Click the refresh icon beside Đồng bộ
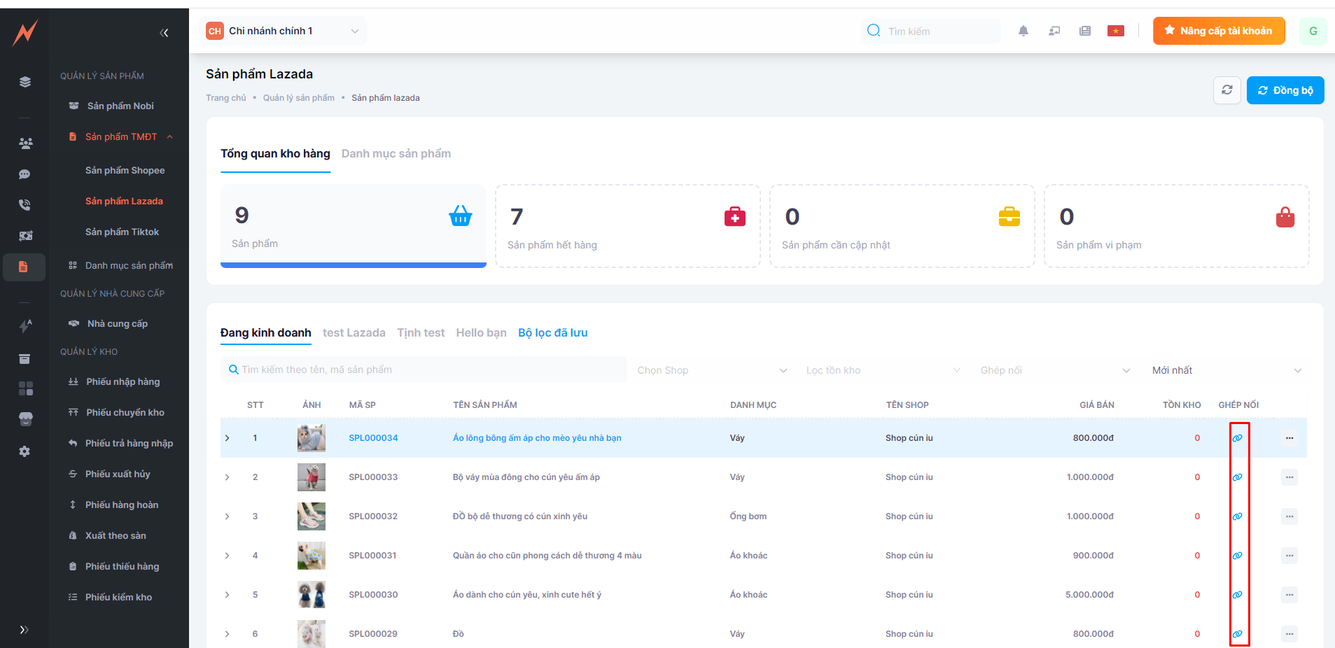 pos(1226,90)
